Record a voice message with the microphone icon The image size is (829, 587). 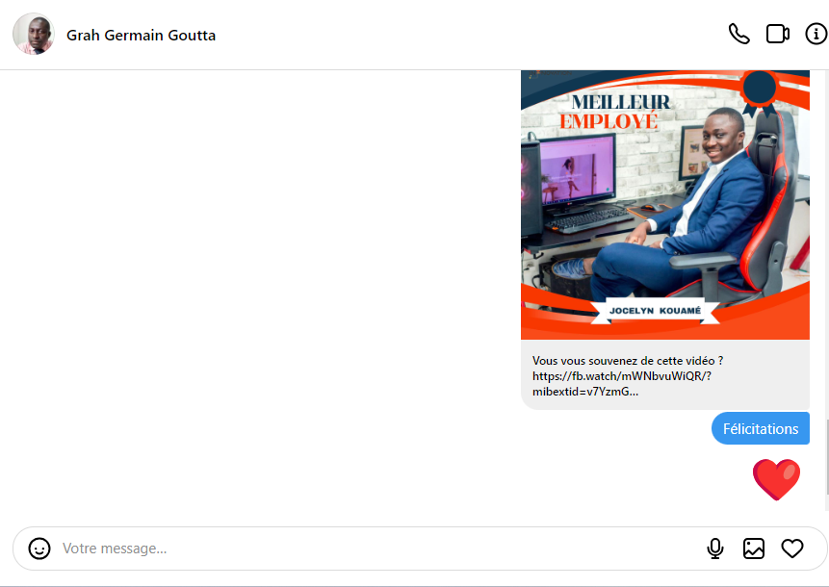[x=715, y=549]
